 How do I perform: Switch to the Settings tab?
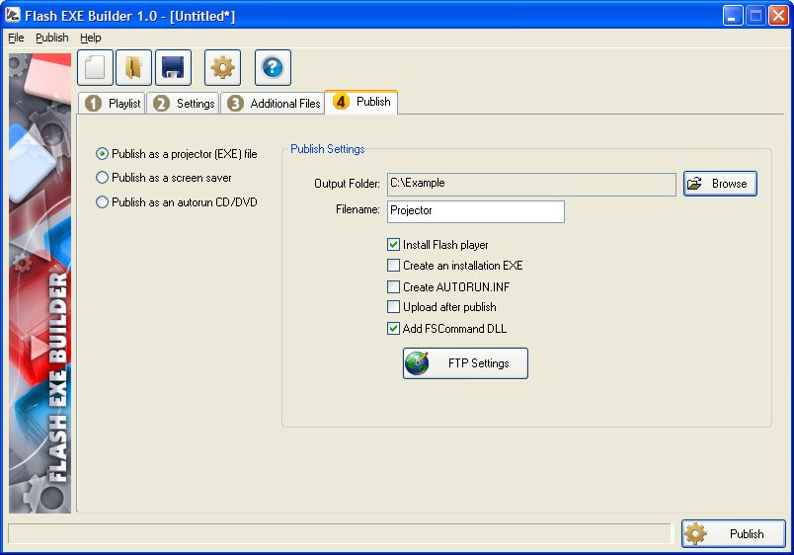pos(184,104)
